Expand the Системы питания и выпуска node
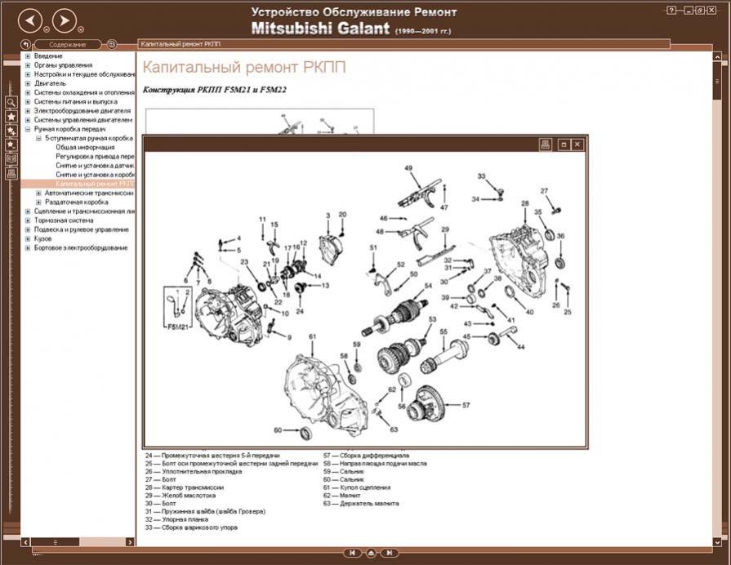731x565 pixels. pyautogui.click(x=28, y=101)
